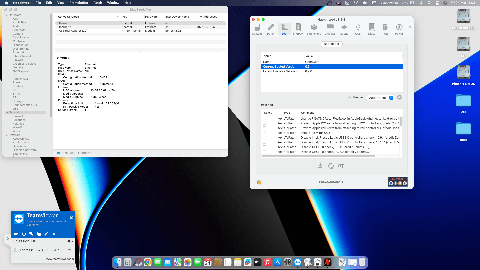The image size is (480, 270).
Task: Start video from the TeamViewer camera icon
Action: coord(16,234)
